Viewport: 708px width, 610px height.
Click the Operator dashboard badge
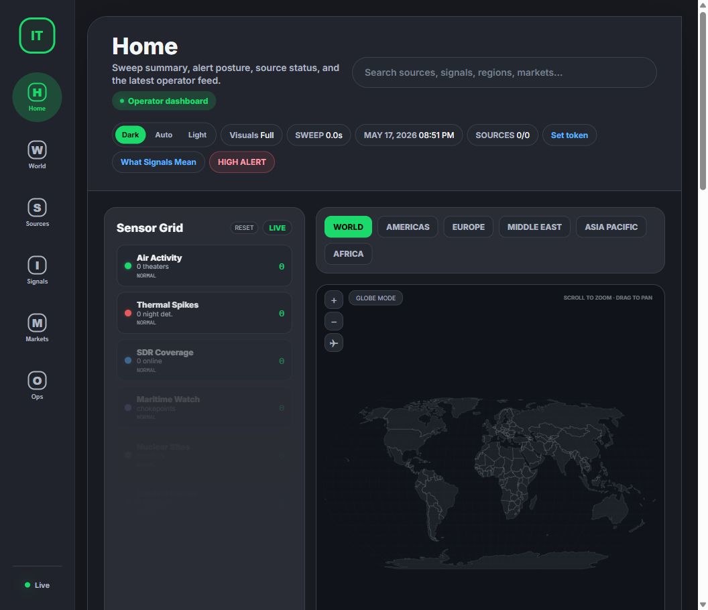164,101
